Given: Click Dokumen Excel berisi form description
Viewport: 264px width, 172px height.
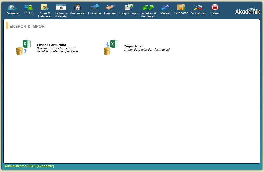Looking at the screenshot, I should (x=58, y=50).
